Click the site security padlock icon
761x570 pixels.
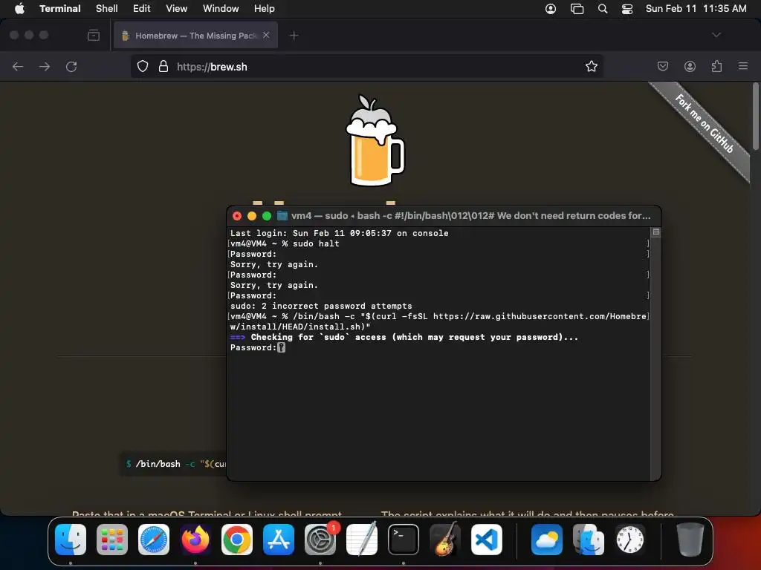163,66
